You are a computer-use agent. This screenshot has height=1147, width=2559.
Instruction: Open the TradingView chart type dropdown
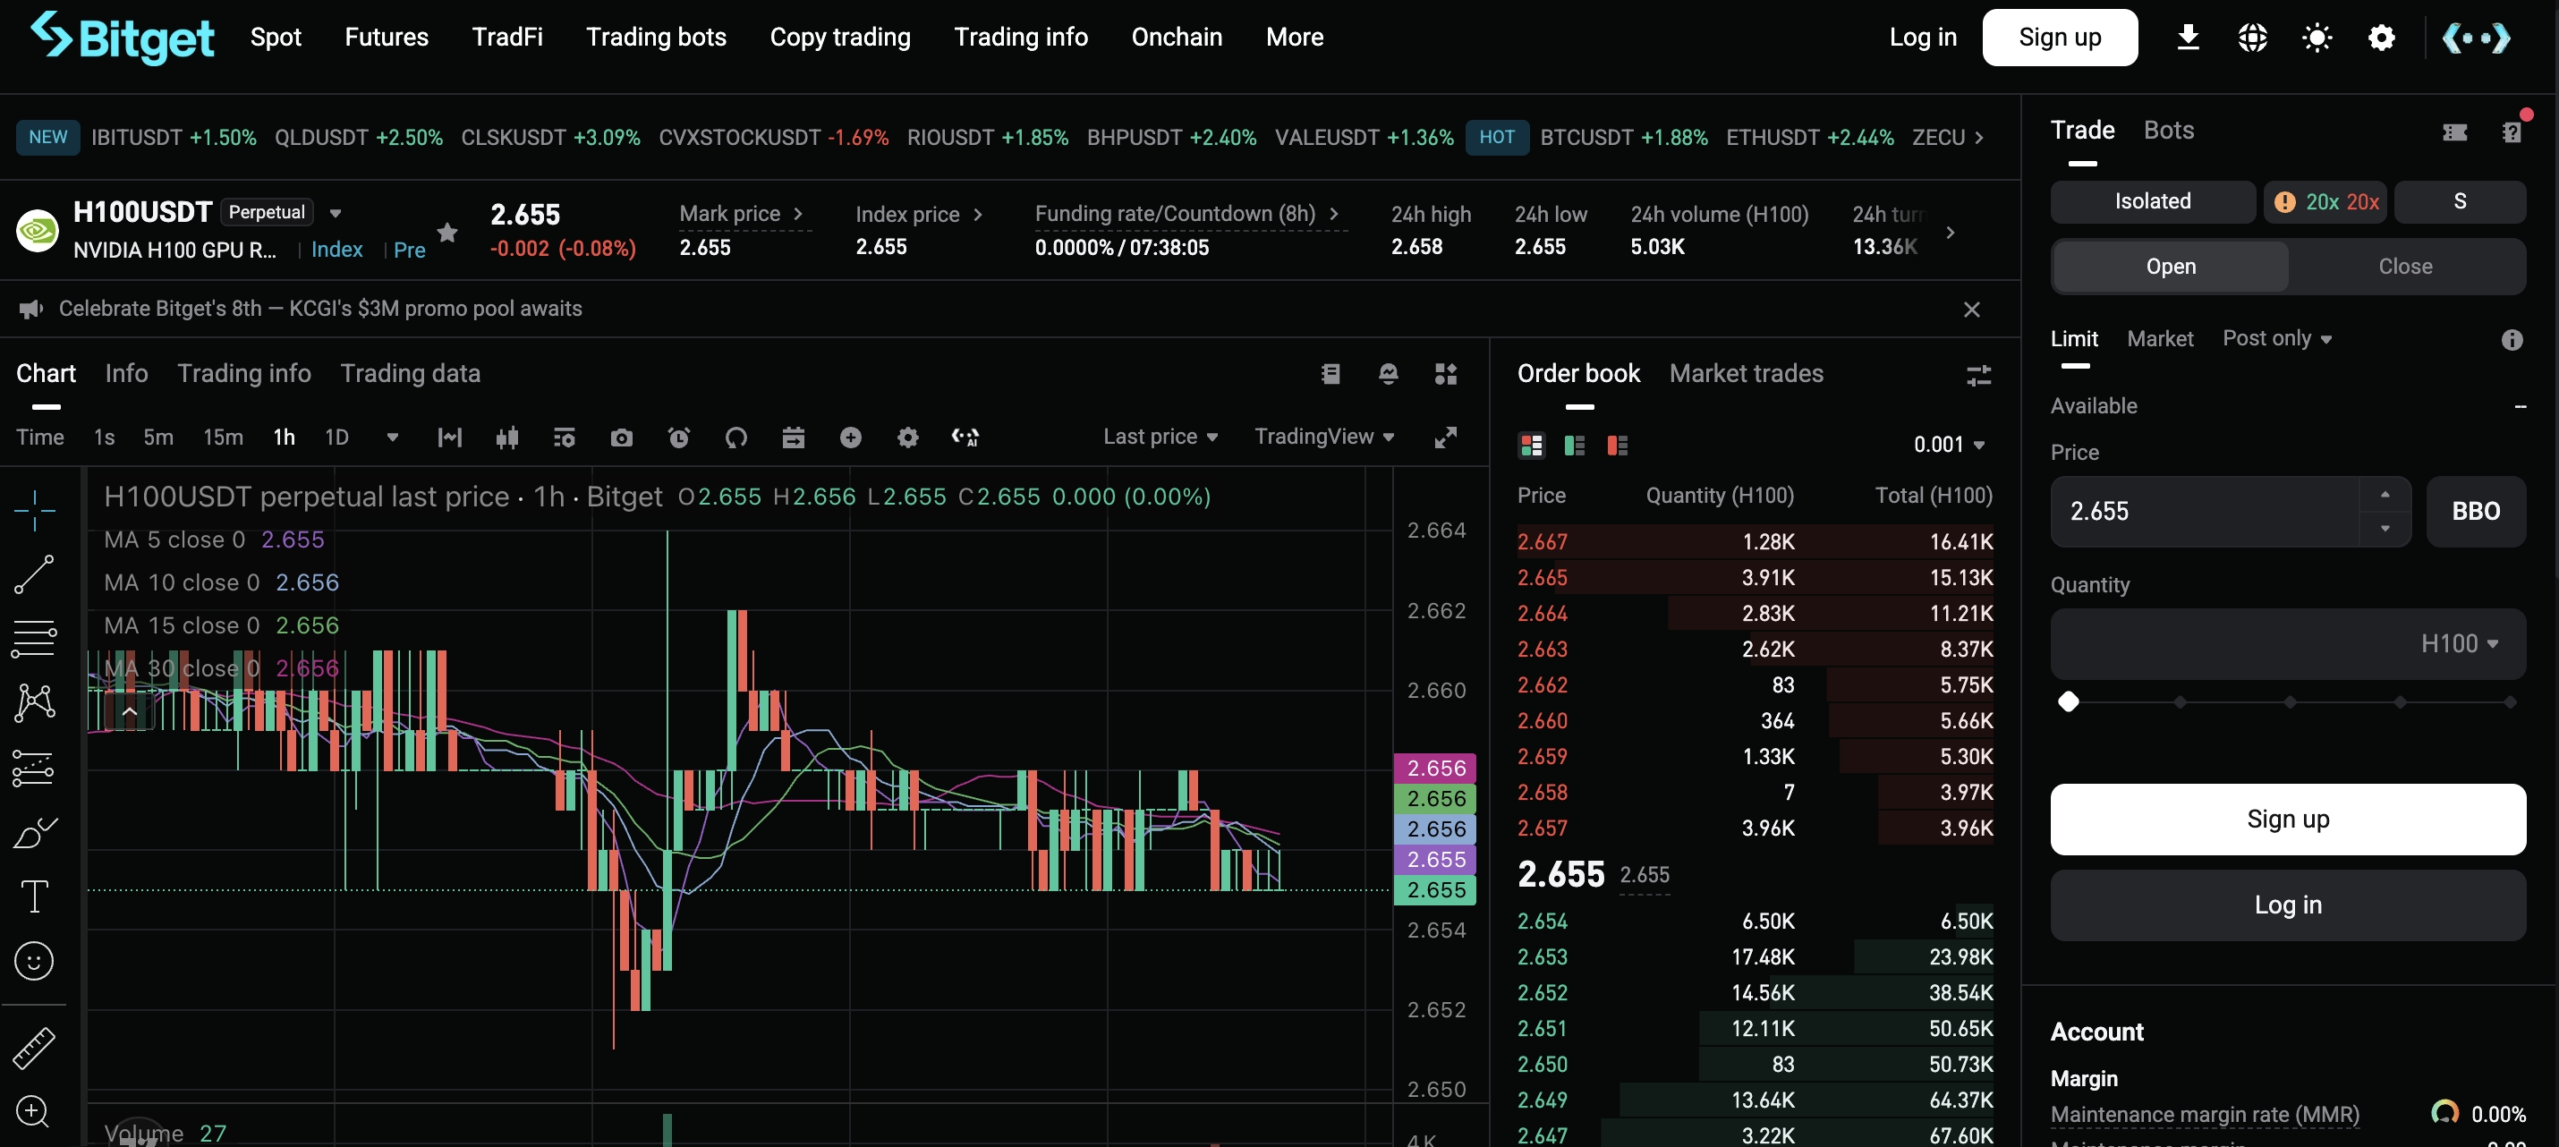coord(1324,437)
